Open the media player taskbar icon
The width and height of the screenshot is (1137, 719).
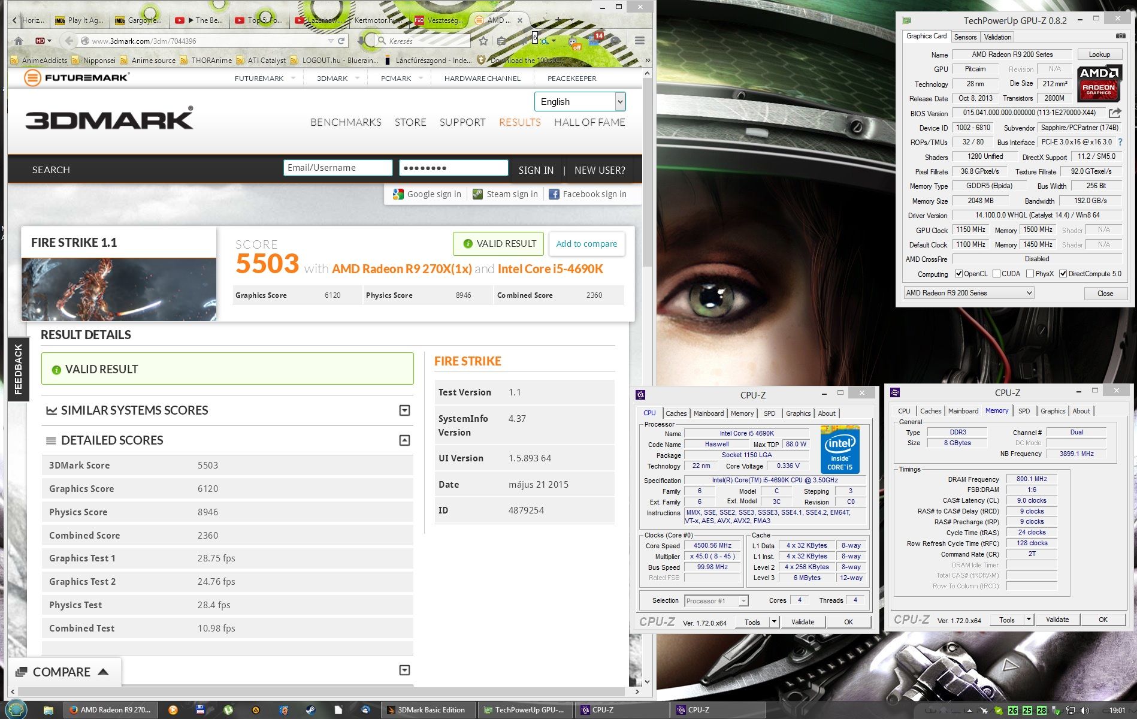click(x=173, y=710)
